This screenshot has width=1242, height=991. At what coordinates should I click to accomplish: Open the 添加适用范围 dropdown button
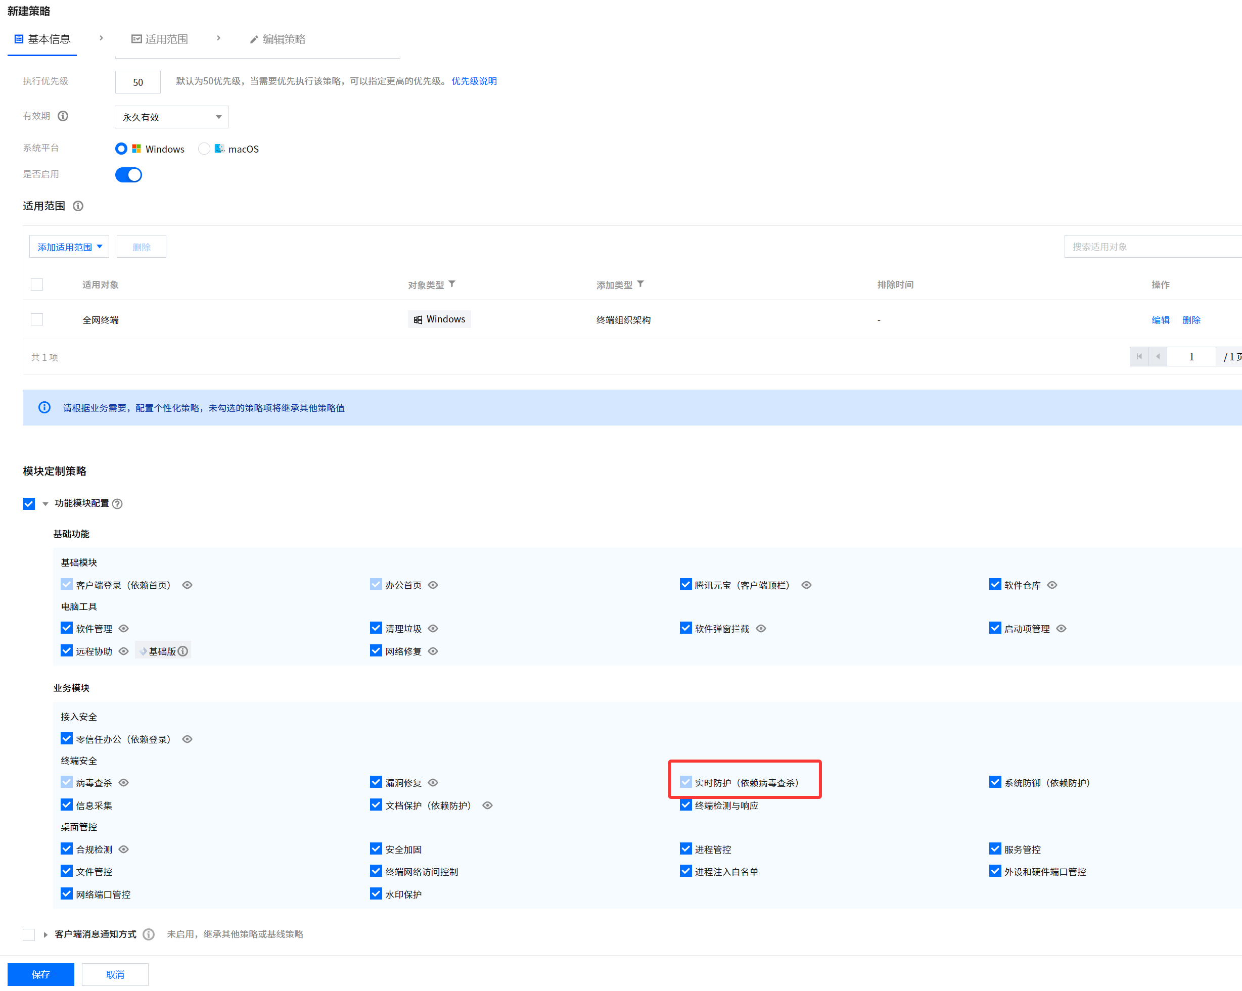[69, 247]
